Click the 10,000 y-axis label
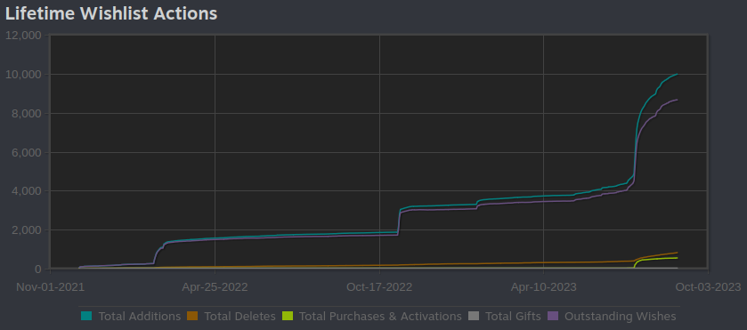This screenshot has width=747, height=330. (x=24, y=75)
